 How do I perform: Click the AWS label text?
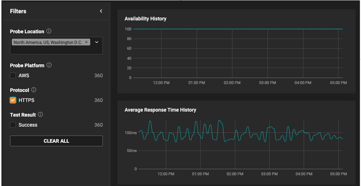point(24,76)
